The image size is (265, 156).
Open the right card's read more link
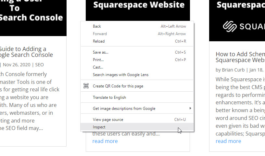[x=228, y=141]
